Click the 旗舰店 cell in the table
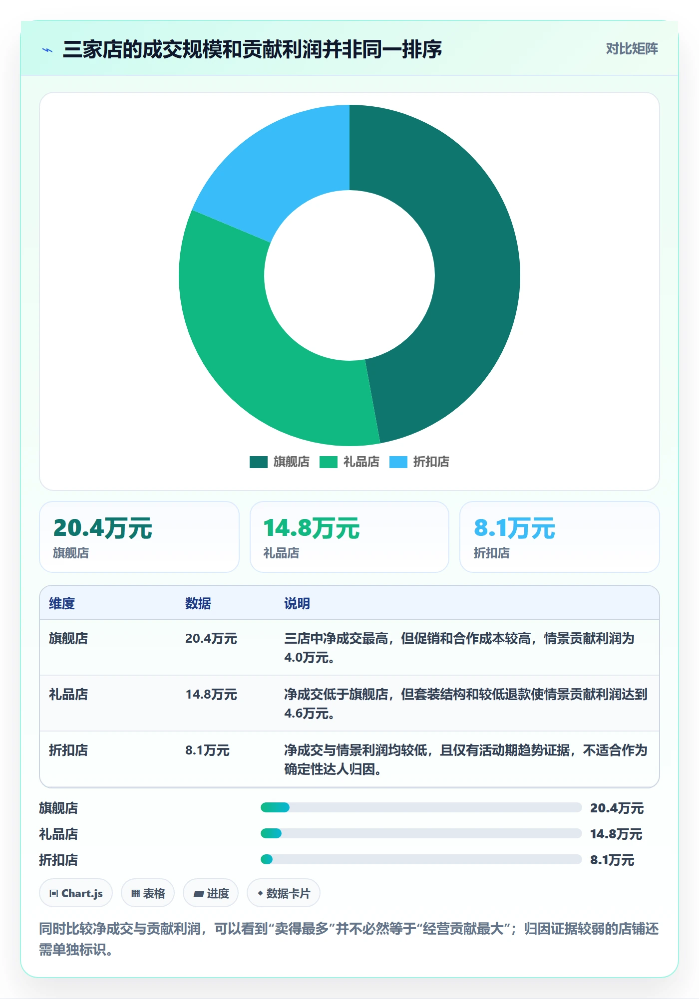This screenshot has width=699, height=999. tap(68, 638)
